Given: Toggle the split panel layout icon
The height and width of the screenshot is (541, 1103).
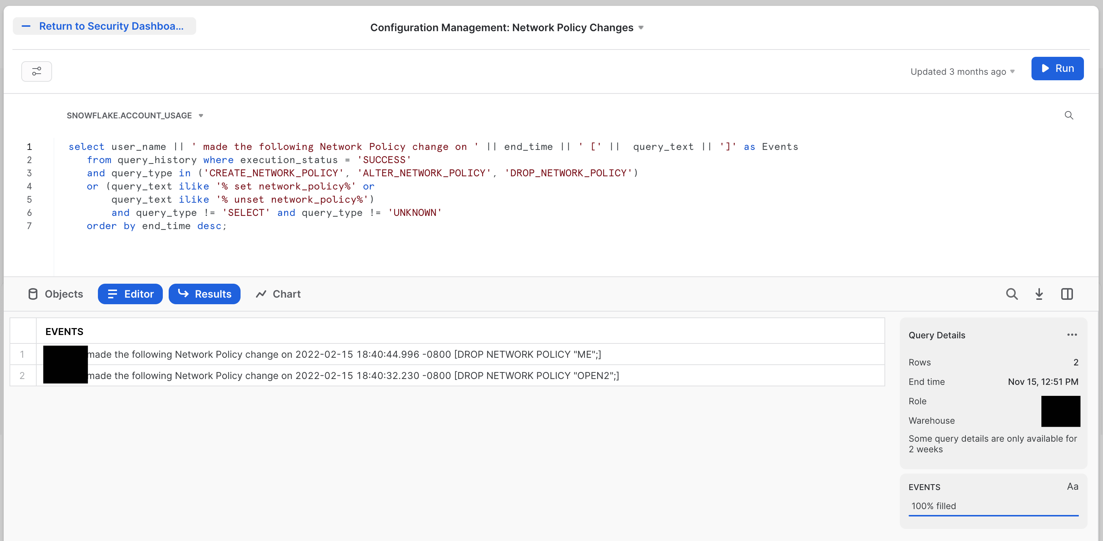Looking at the screenshot, I should coord(1067,294).
